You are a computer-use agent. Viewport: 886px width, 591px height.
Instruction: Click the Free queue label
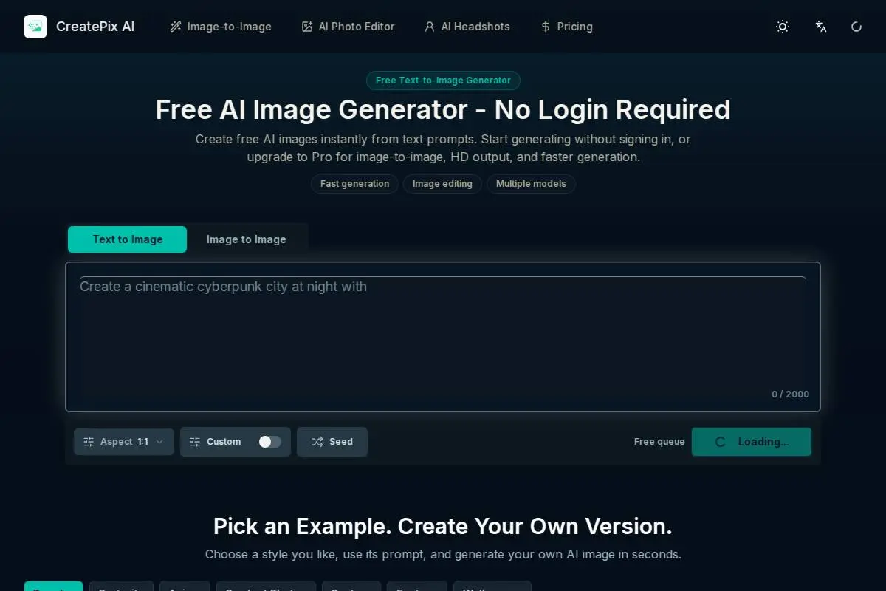659,442
